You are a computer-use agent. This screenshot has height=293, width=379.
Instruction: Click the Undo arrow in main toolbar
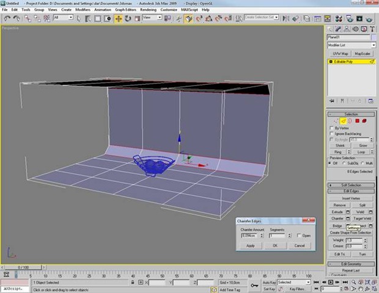(x=7, y=18)
